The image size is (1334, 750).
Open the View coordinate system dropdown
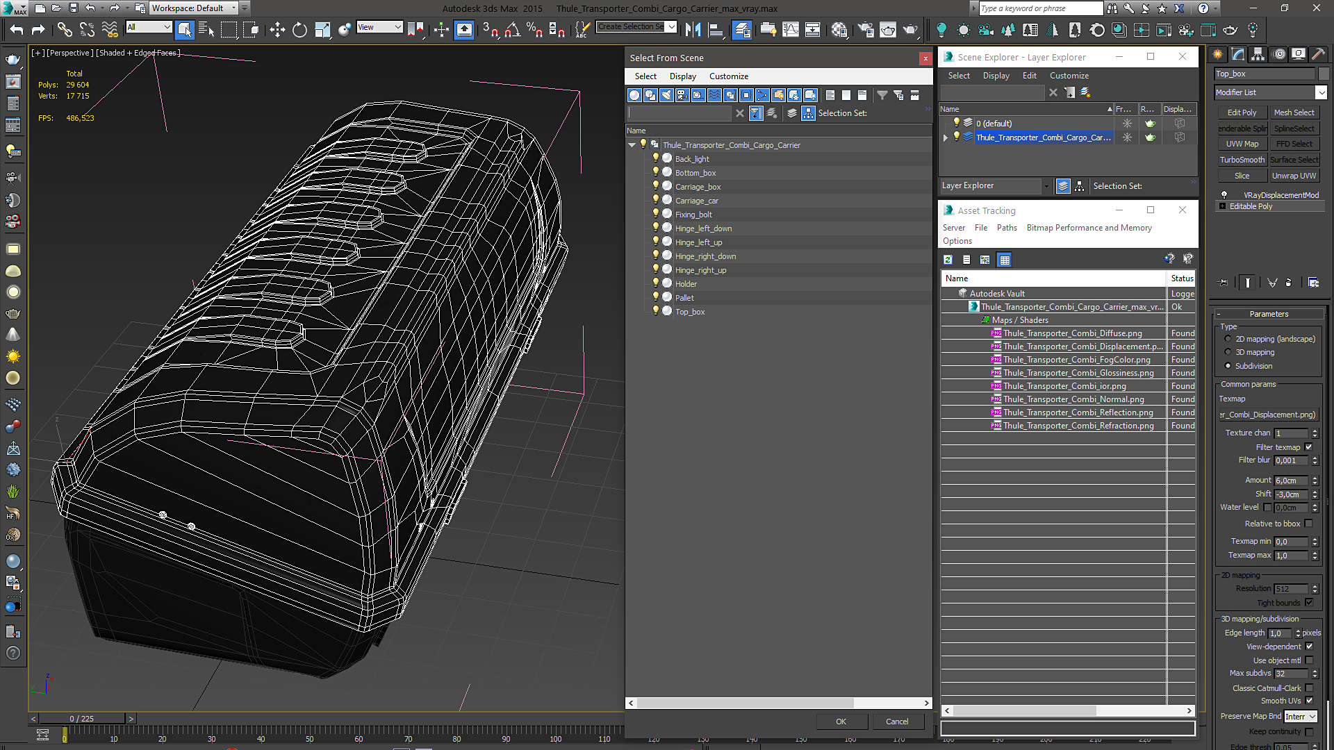379,27
